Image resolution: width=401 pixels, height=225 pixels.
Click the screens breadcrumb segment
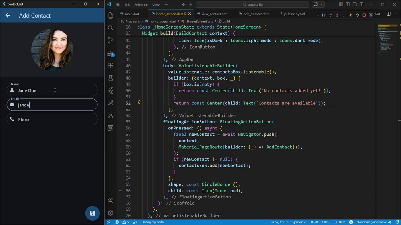(x=134, y=21)
